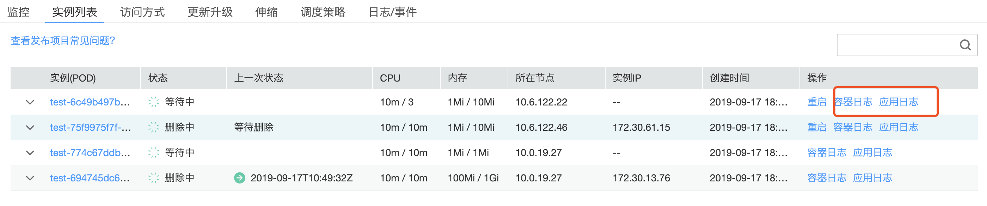Image resolution: width=987 pixels, height=206 pixels.
Task: Open 查看发布项目常见问题 help link
Action: click(63, 40)
